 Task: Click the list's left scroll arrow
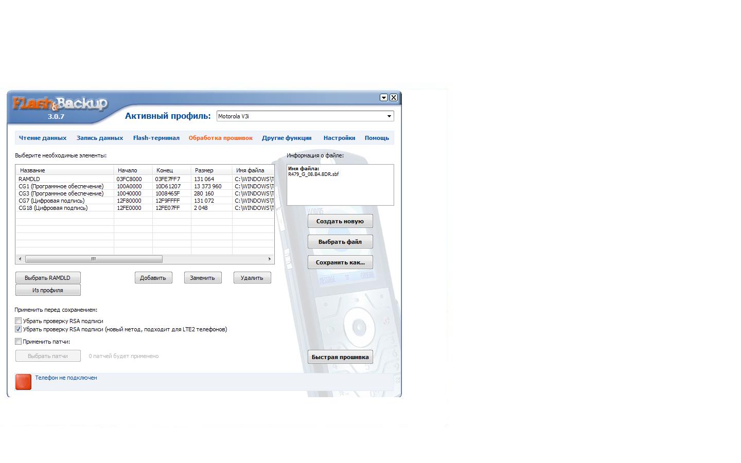[x=20, y=259]
